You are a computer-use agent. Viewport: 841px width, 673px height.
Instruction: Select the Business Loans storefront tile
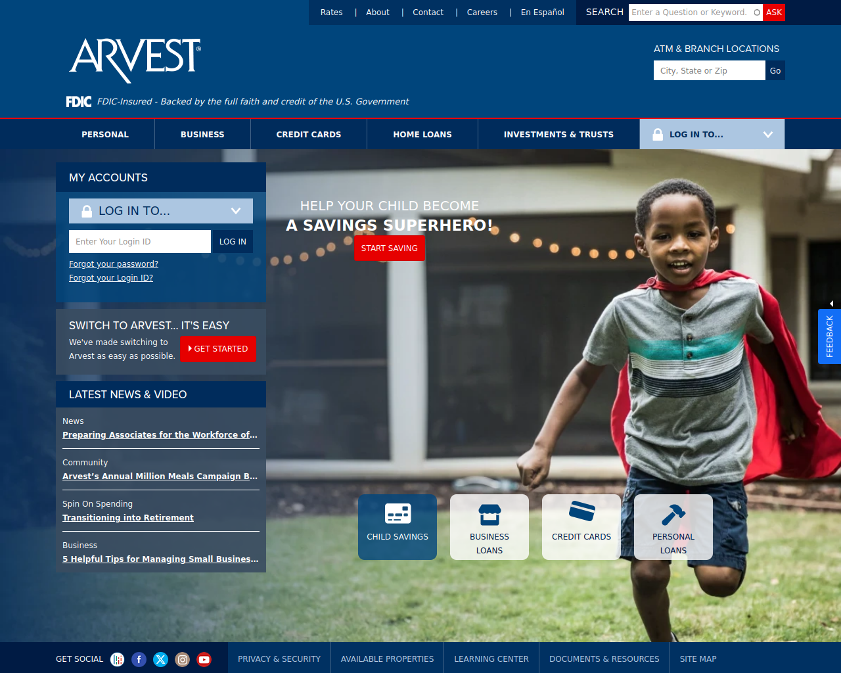[489, 527]
